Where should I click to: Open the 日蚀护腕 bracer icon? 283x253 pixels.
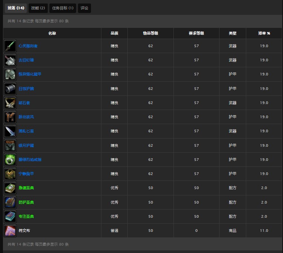[x=10, y=89]
